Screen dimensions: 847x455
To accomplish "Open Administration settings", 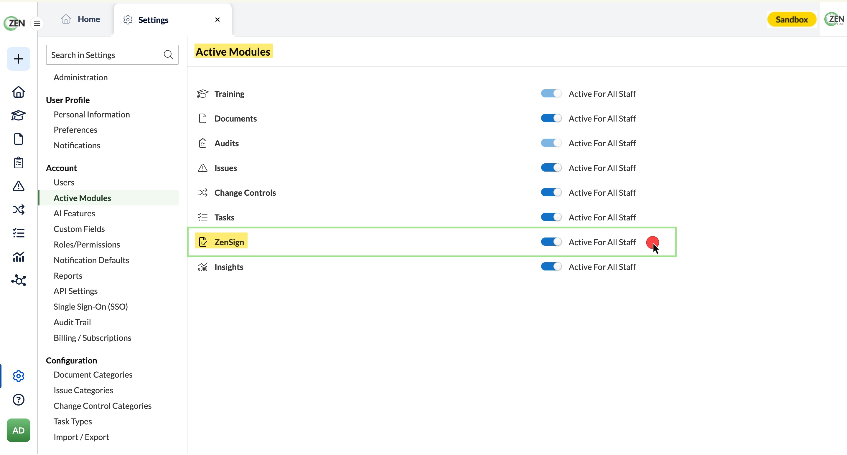I will 80,77.
